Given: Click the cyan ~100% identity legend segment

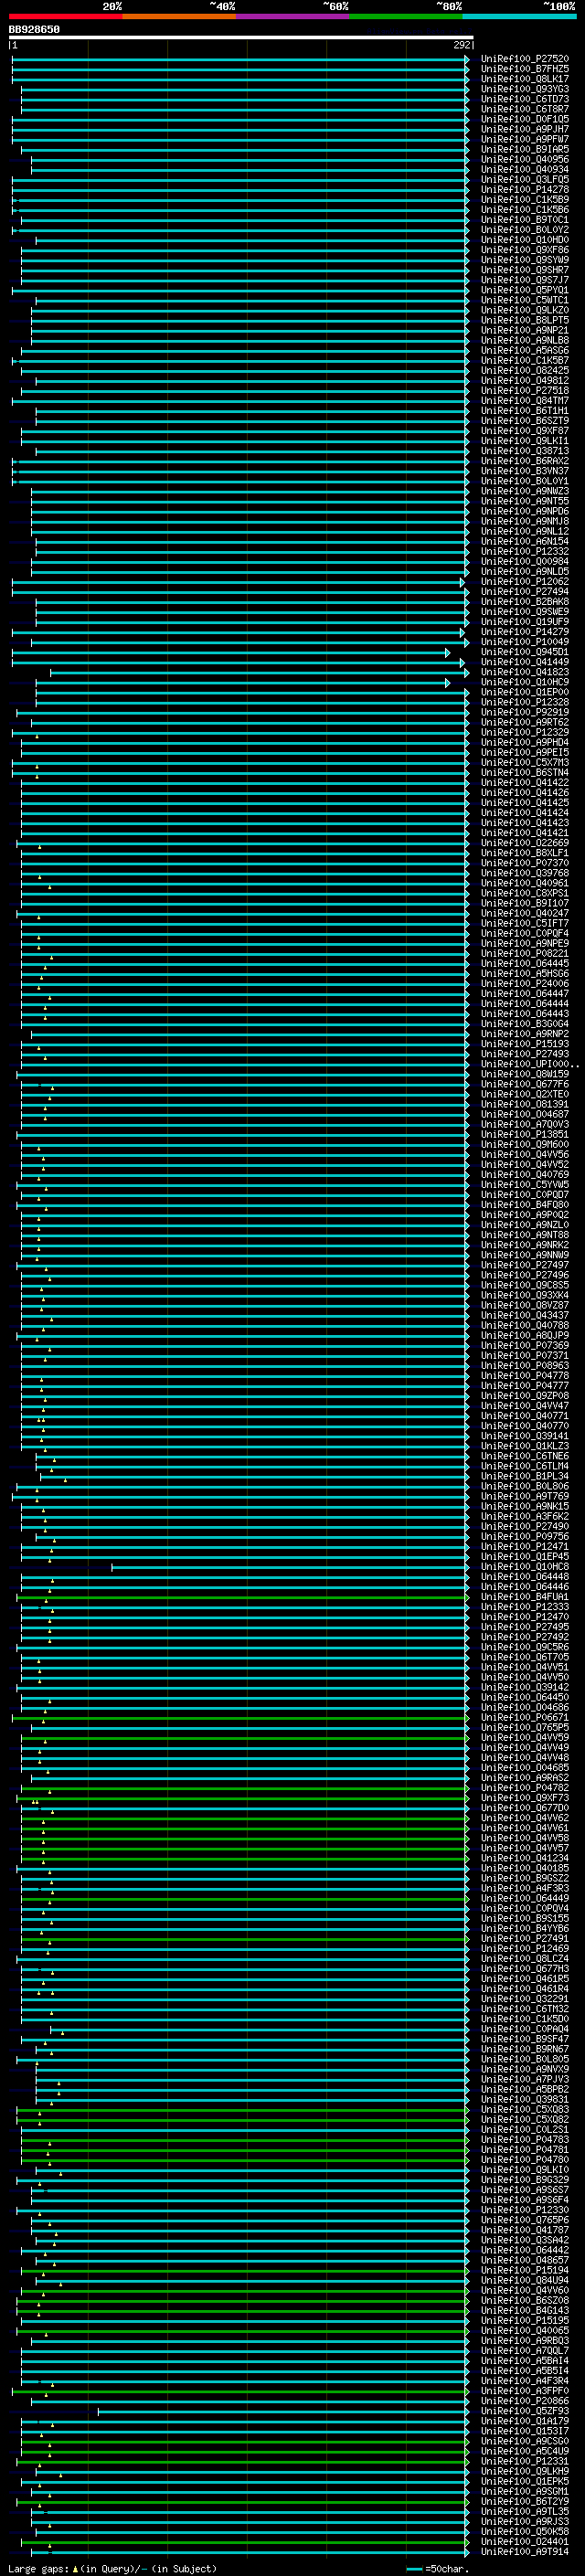Looking at the screenshot, I should pos(519,16).
